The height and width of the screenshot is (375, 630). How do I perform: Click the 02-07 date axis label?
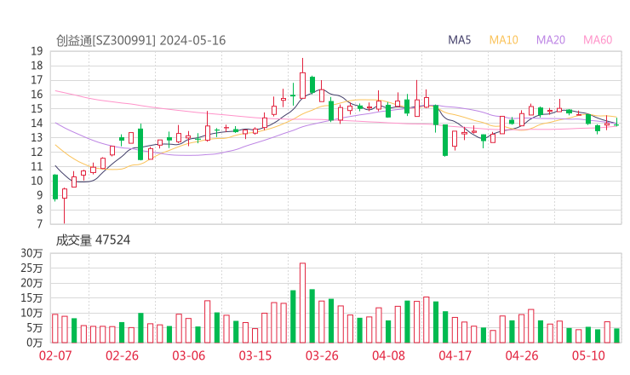point(55,355)
